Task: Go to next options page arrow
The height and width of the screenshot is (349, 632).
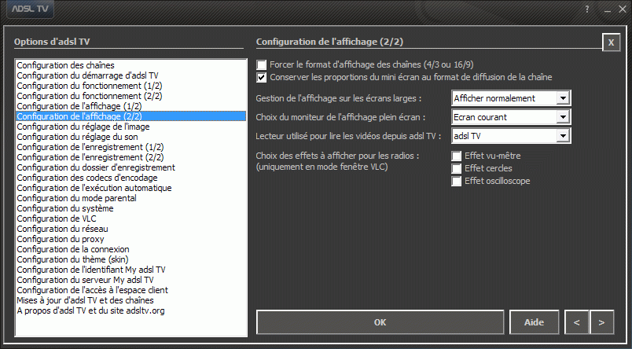Action: [x=601, y=322]
